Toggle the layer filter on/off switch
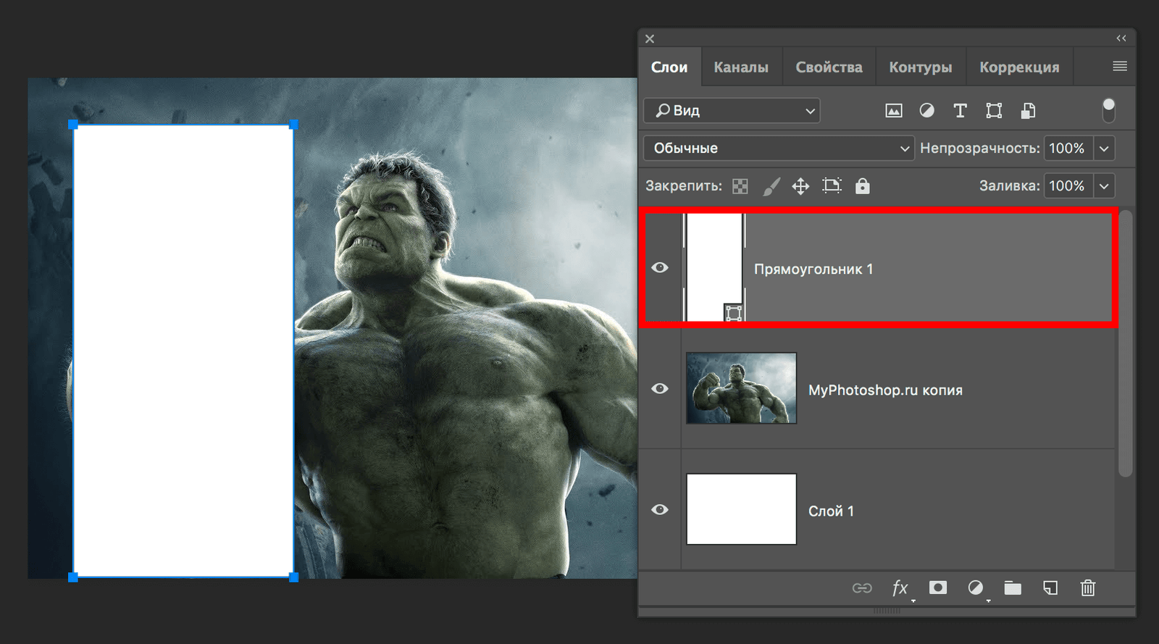 (x=1108, y=110)
